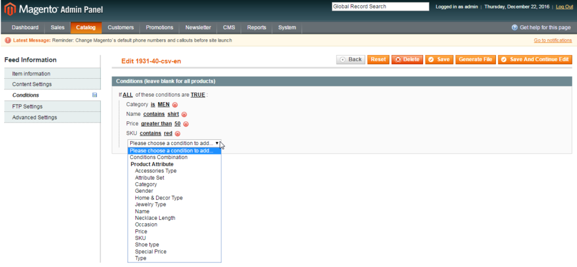This screenshot has height=267, width=577.
Task: Click the Get help question mark icon
Action: pos(515,28)
